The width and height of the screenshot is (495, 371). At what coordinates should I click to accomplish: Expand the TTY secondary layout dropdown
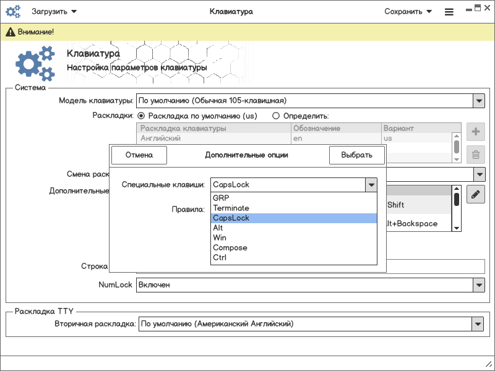[x=477, y=323]
